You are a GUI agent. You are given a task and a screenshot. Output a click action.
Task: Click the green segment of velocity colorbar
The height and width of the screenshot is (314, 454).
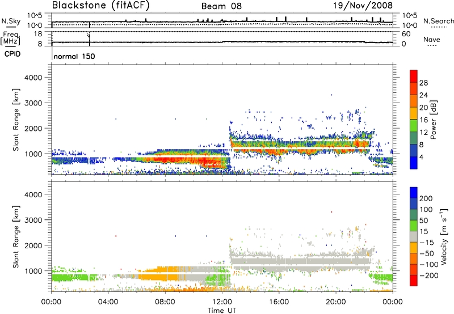pyautogui.click(x=414, y=226)
